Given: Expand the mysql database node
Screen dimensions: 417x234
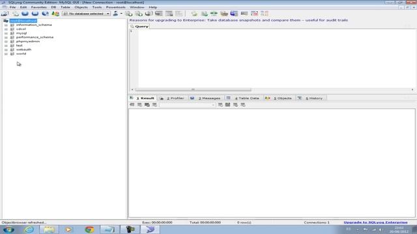Looking at the screenshot, I should 6,33.
